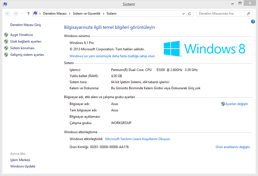Open Denetim Masası Giriş link
The image size is (258, 176).
(25, 25)
